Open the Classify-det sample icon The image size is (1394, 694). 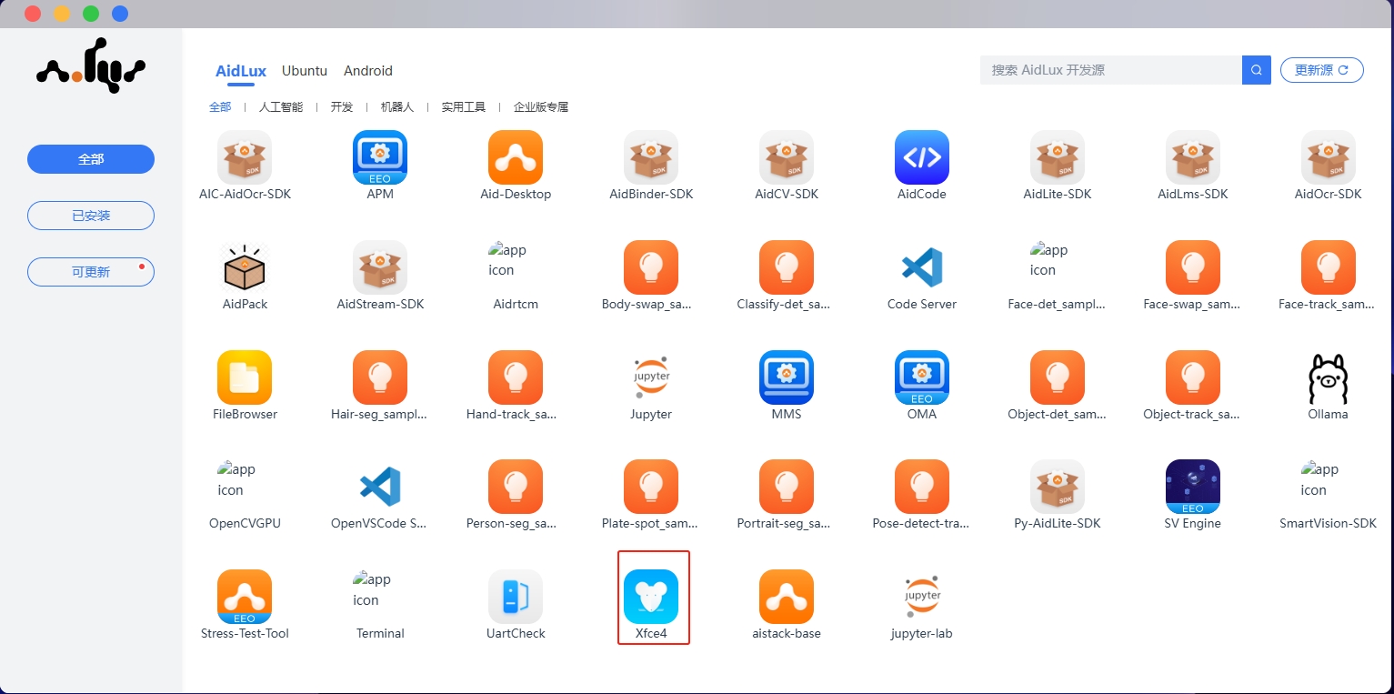(x=787, y=267)
